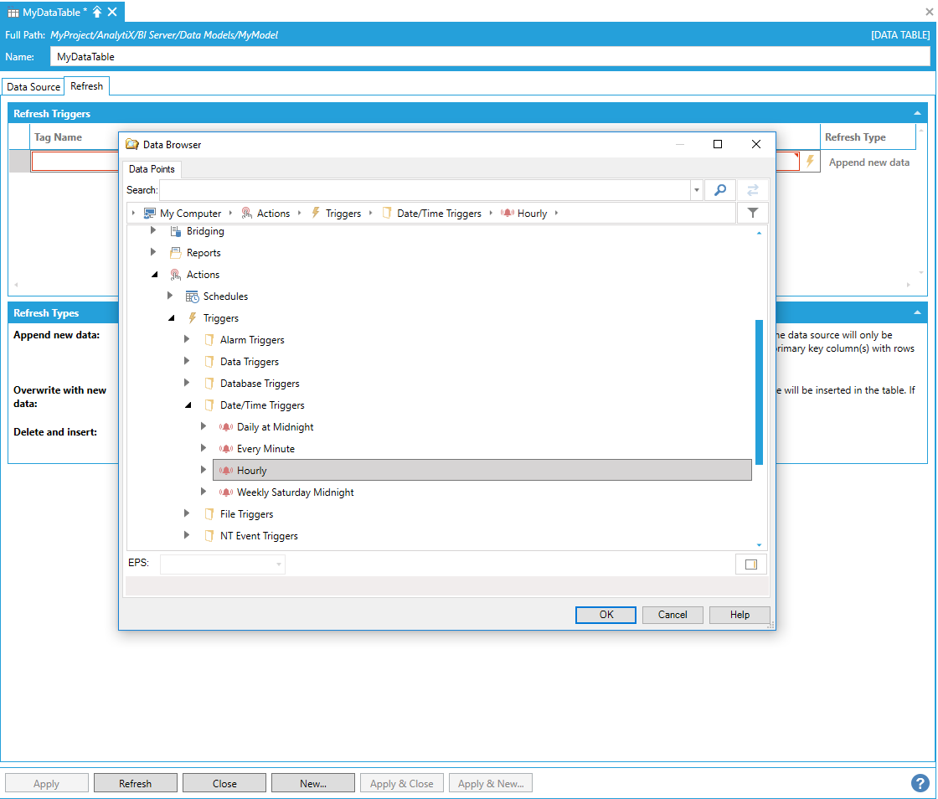
Task: Toggle the preview pane button beside EPS
Action: 750,564
